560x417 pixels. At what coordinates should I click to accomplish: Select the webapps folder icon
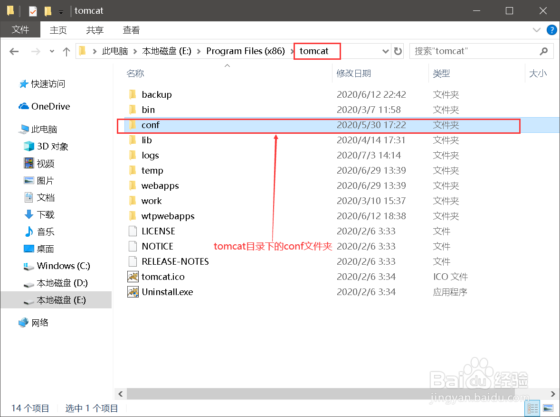coord(133,185)
